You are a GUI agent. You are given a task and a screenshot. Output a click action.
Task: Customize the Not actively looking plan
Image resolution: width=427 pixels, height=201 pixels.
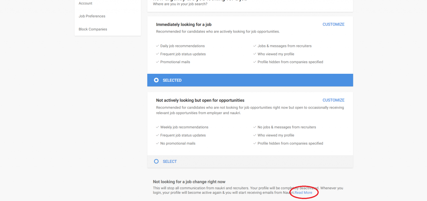tap(333, 100)
